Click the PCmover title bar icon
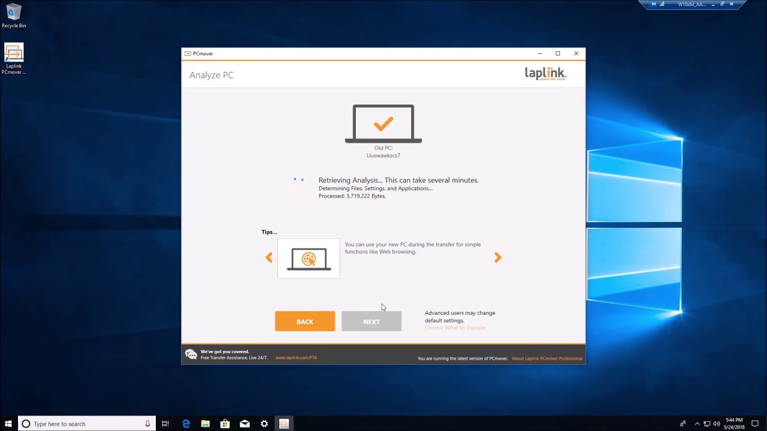Image resolution: width=767 pixels, height=431 pixels. 188,54
